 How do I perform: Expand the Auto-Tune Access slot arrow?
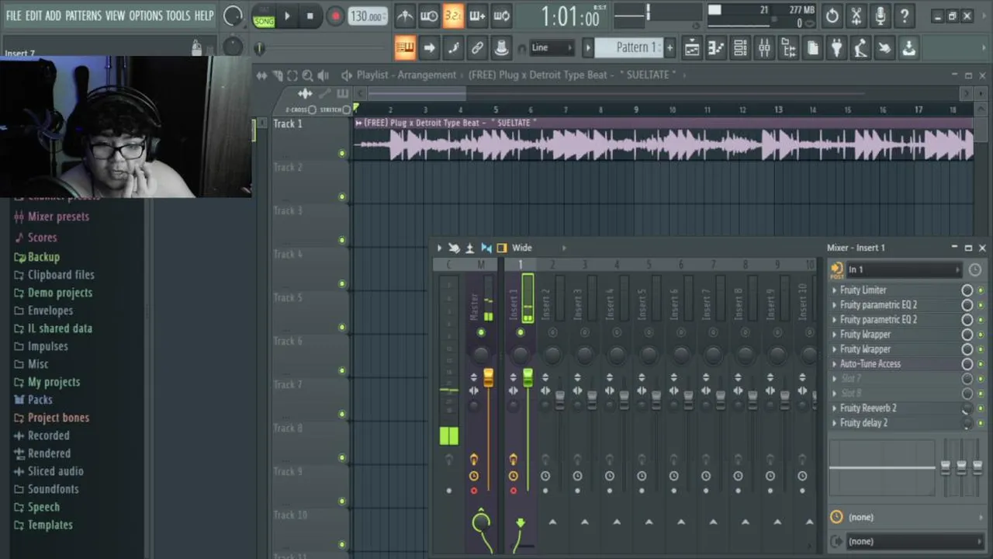(835, 364)
